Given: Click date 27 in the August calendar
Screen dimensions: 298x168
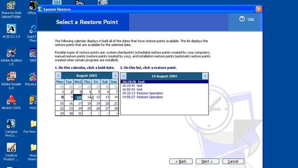Looking at the screenshot, I should 105,108.
